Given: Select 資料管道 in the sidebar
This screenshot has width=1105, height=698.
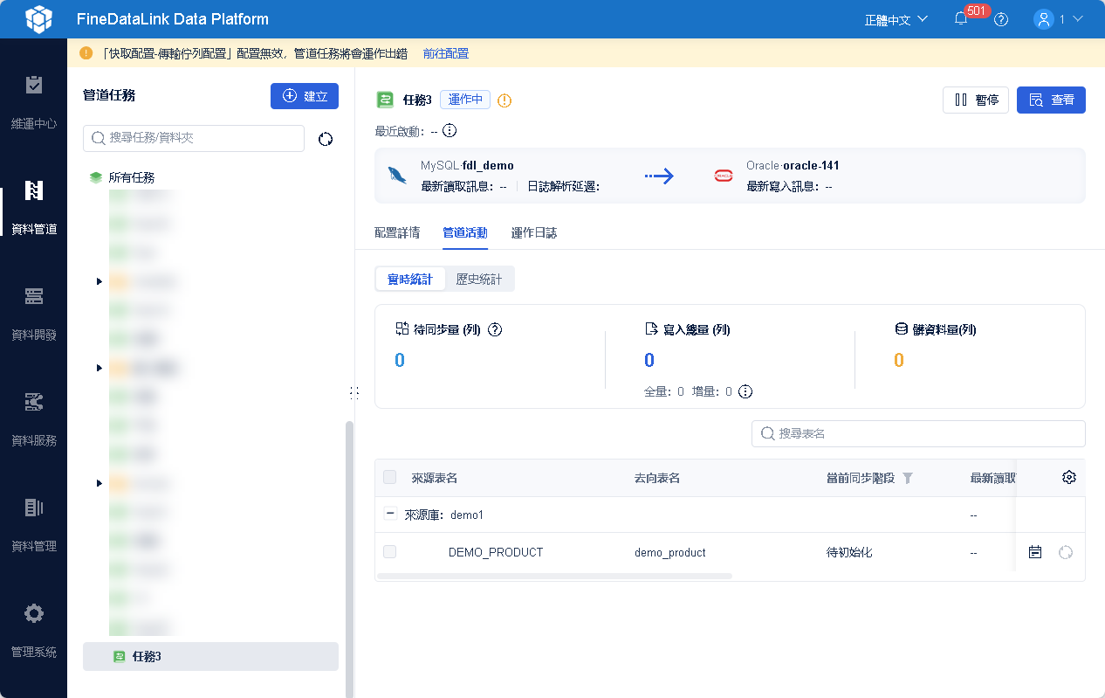Looking at the screenshot, I should [x=33, y=208].
